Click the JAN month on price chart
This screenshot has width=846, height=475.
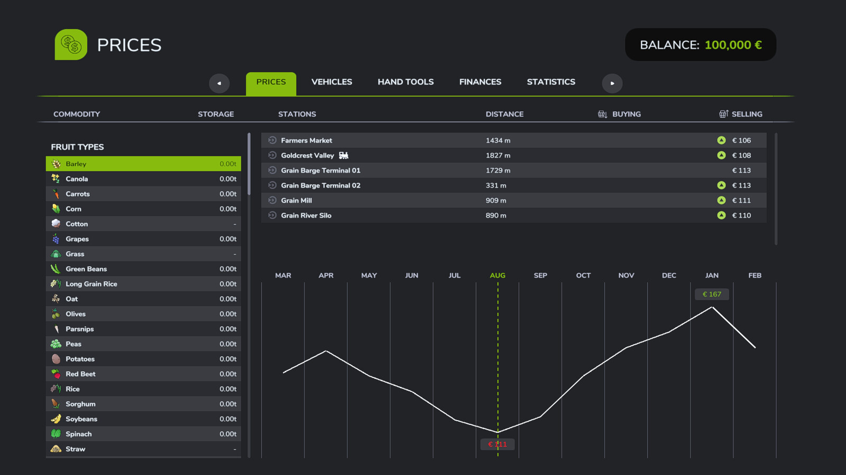(x=712, y=275)
